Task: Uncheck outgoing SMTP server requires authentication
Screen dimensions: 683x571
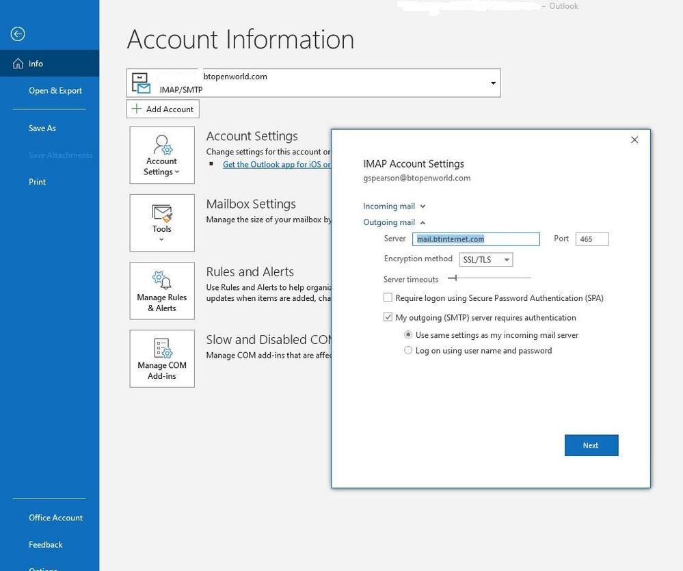Action: [388, 317]
